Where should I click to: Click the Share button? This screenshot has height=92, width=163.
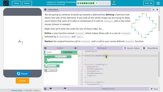pyautogui.click(x=16, y=3)
